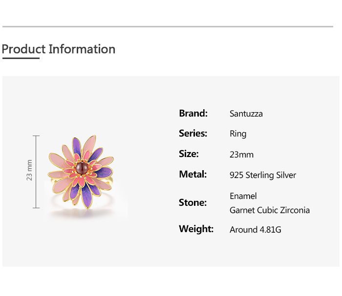This screenshot has width=342, height=296.
Task: Select the 23mm size value
Action: pos(241,155)
